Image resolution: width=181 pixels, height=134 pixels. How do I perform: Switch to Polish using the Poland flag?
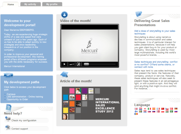click(x=163, y=111)
